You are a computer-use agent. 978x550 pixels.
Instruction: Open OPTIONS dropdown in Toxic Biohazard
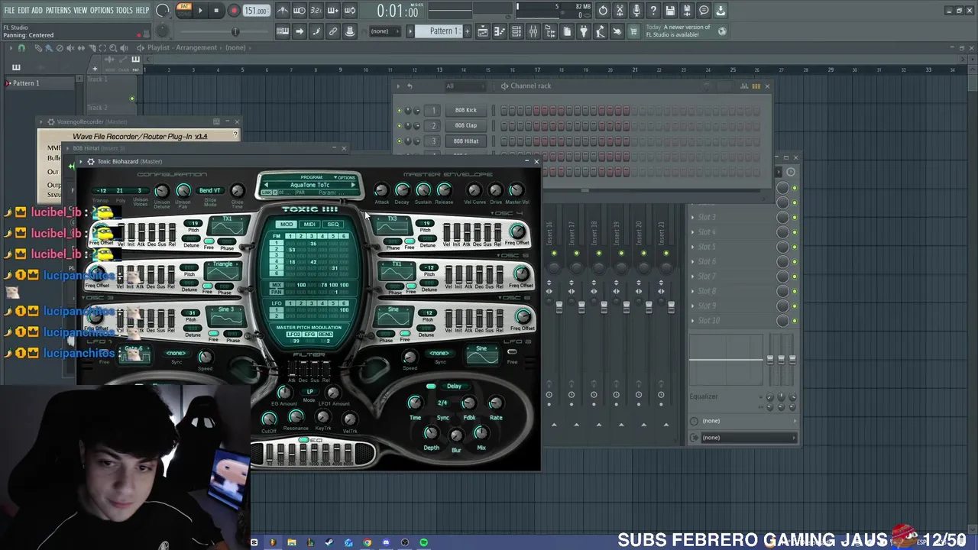(345, 177)
